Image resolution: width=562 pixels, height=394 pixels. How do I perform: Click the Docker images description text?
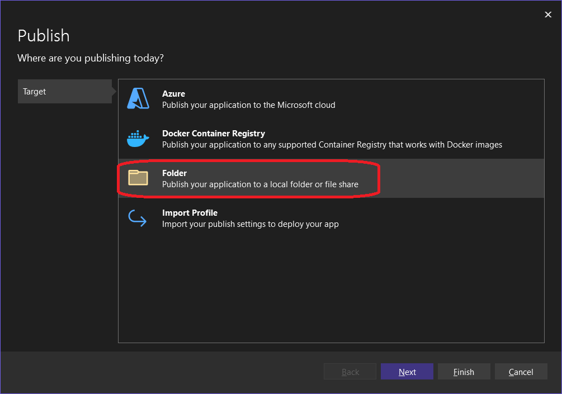click(x=332, y=145)
